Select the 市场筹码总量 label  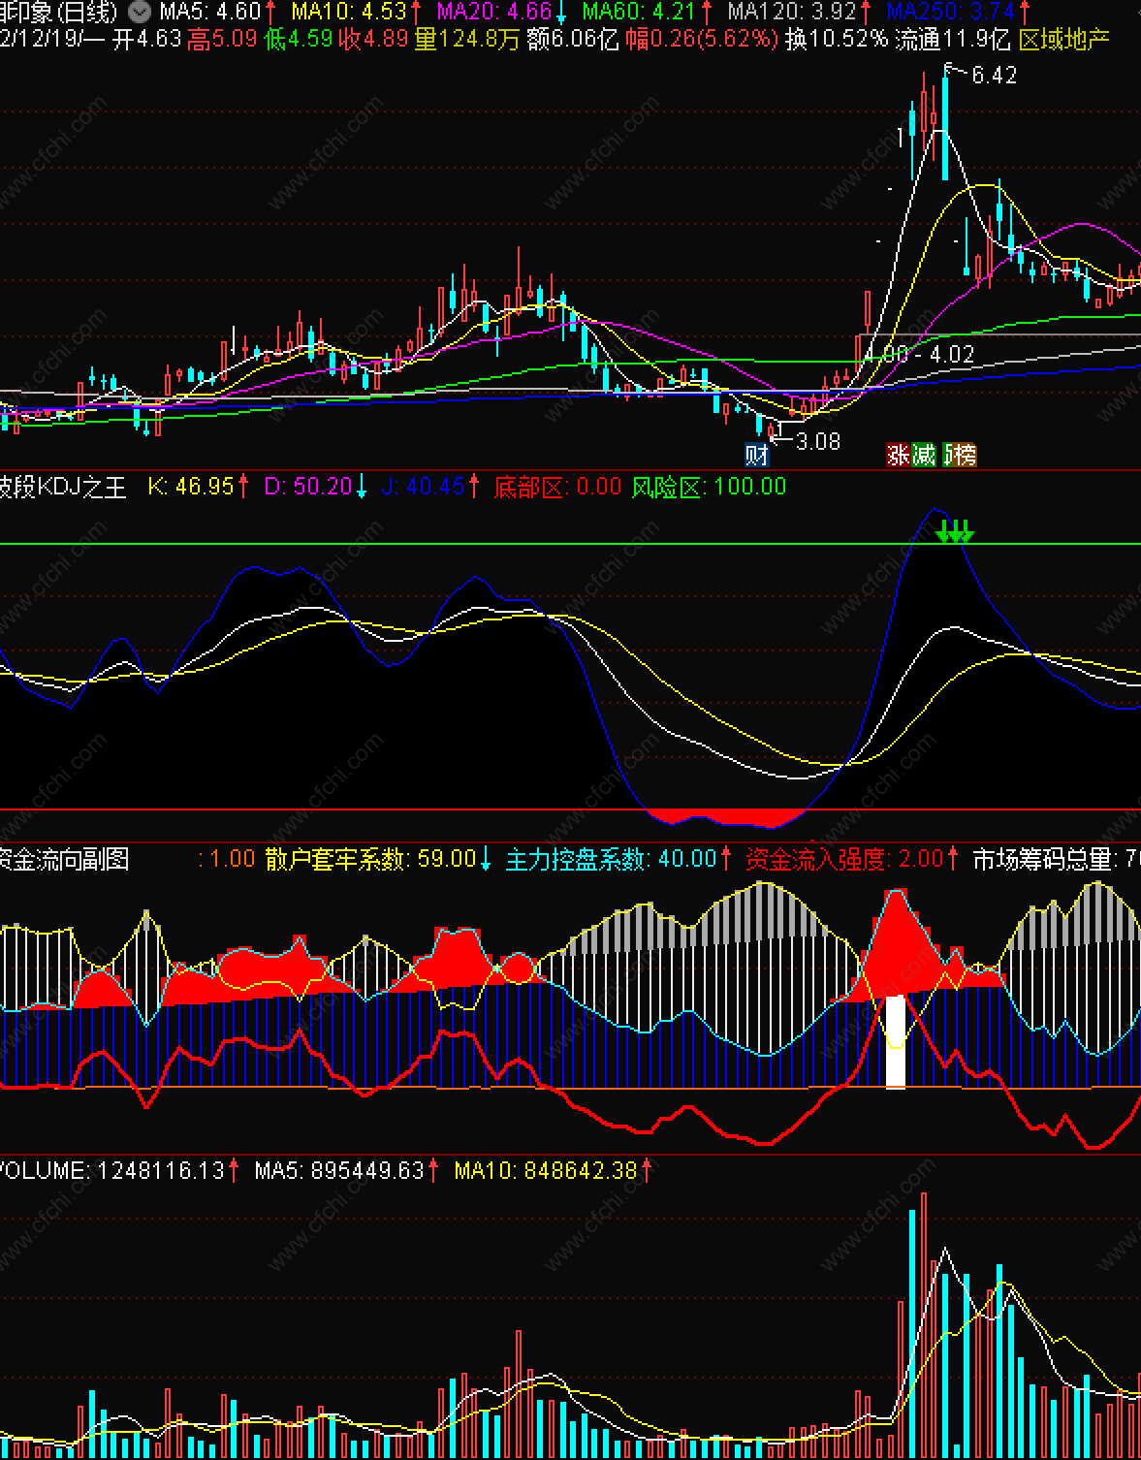1056,859
